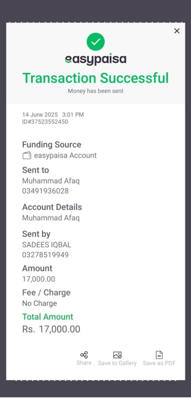Screen dimensions: 191x406
Task: Tap the sender phone number 03278519949
Action: click(45, 255)
